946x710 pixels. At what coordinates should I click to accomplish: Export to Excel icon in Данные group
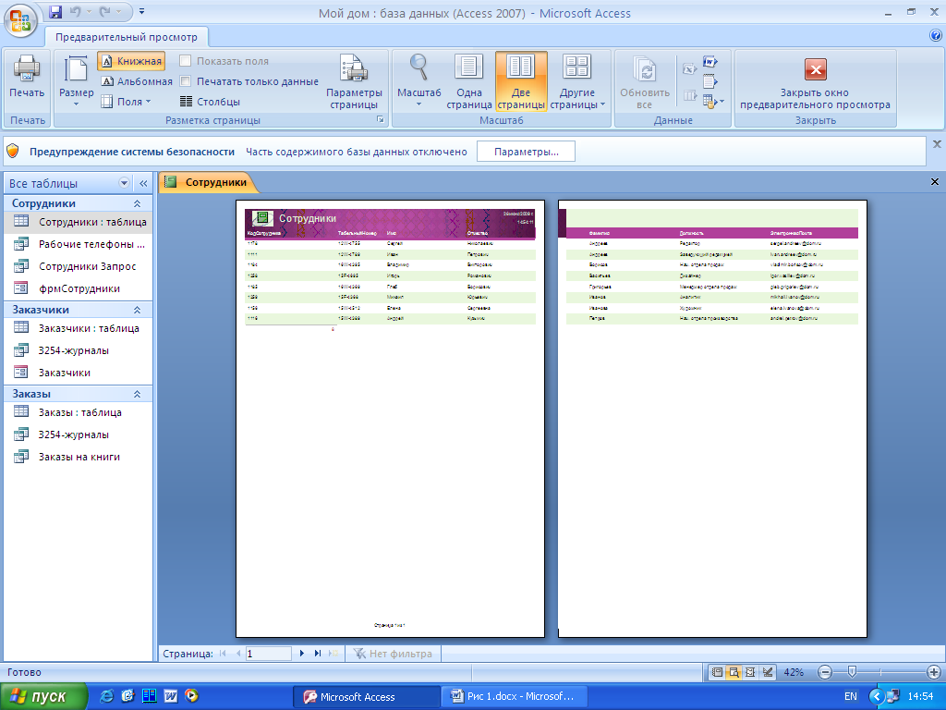tap(689, 68)
